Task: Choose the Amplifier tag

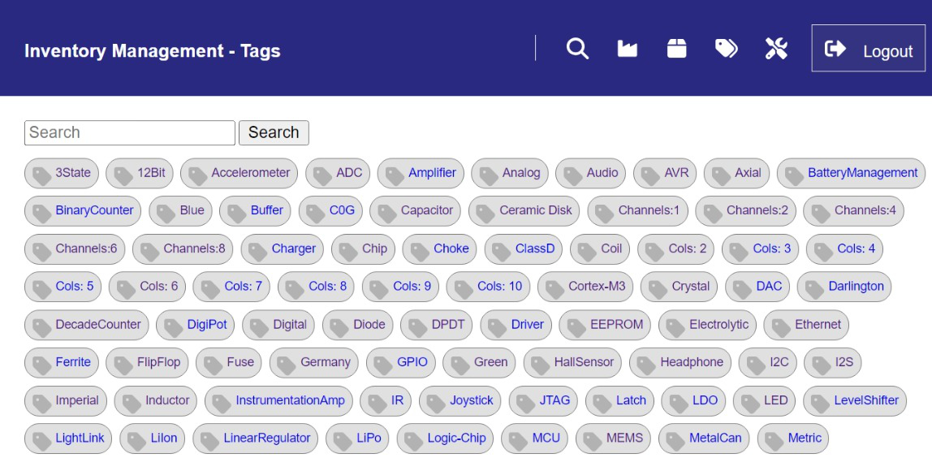Action: tap(421, 173)
